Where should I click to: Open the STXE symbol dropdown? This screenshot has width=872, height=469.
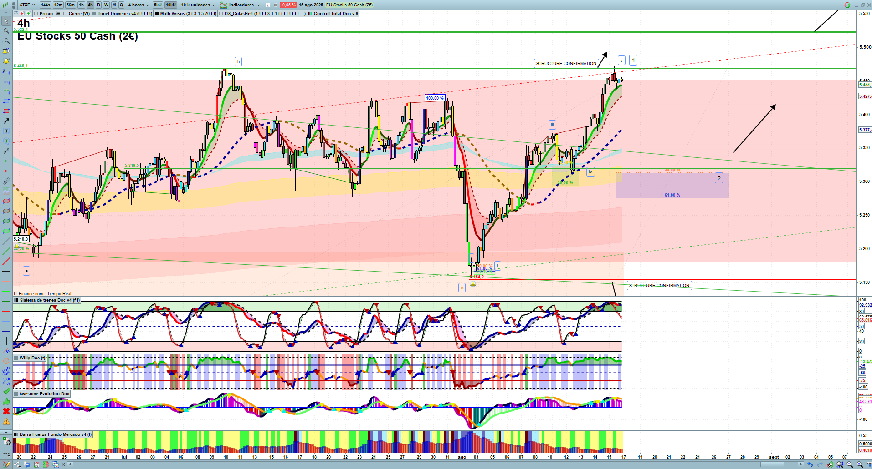[x=27, y=5]
